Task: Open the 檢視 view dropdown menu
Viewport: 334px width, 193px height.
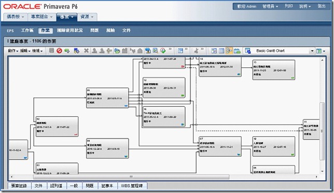Action: point(37,51)
